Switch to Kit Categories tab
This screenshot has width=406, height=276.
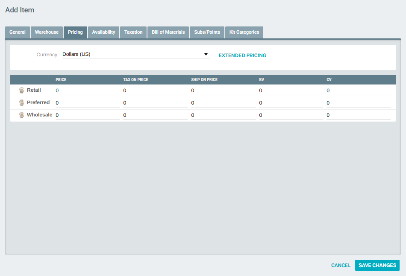[244, 32]
